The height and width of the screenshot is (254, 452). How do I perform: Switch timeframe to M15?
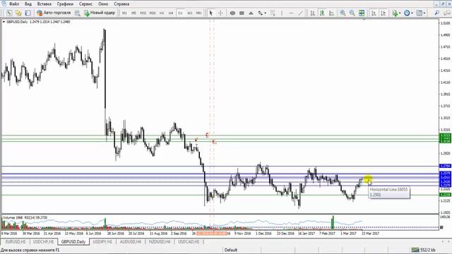[143, 13]
